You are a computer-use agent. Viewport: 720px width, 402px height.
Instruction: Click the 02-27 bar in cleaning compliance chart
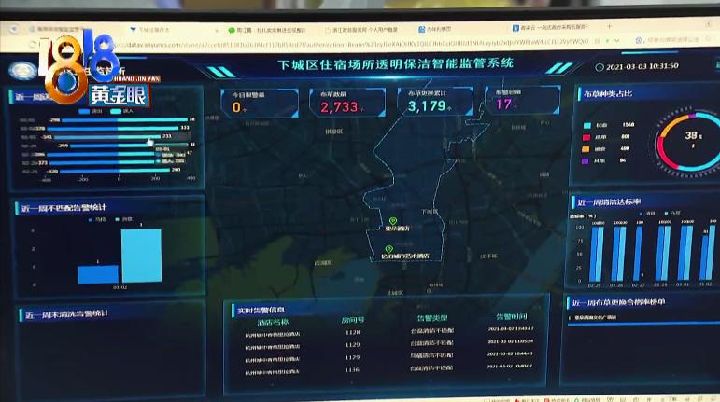pos(638,253)
